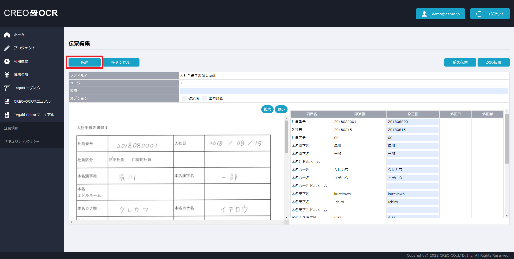Screen dimensions: 514x259
Task: Click the PDF icon for Tegaki Editorマニュアル
Action: tap(7, 115)
